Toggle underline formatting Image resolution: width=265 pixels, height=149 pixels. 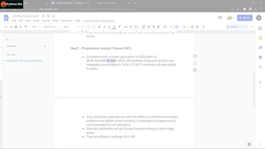click(109, 27)
